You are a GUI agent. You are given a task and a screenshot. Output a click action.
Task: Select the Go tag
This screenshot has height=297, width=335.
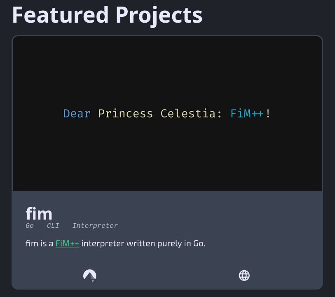click(x=29, y=226)
